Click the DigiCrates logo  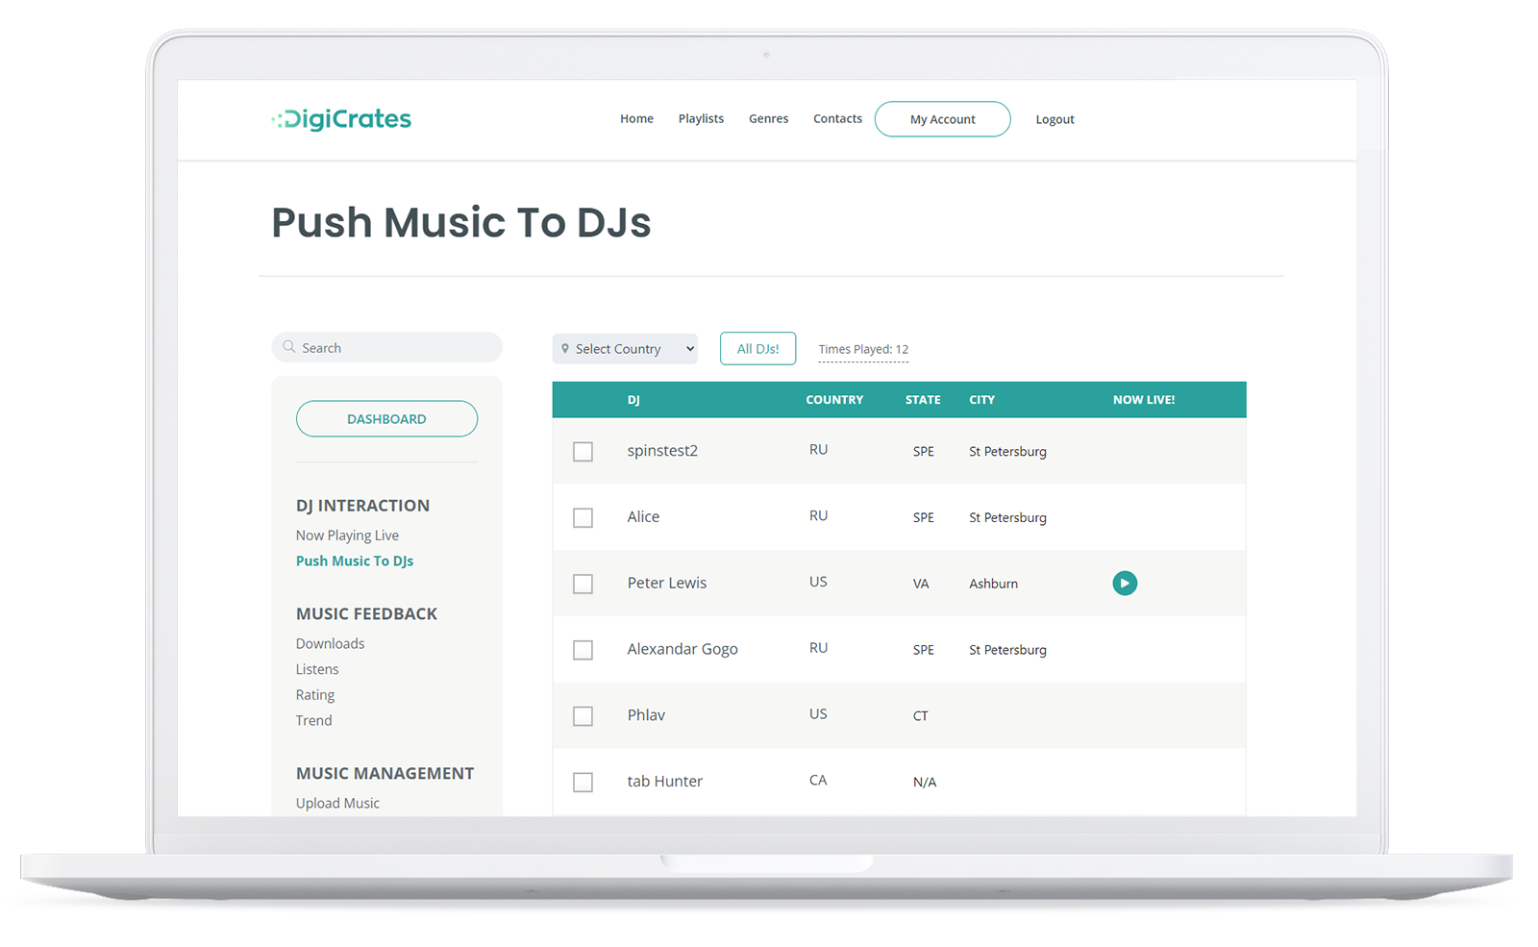click(x=341, y=119)
